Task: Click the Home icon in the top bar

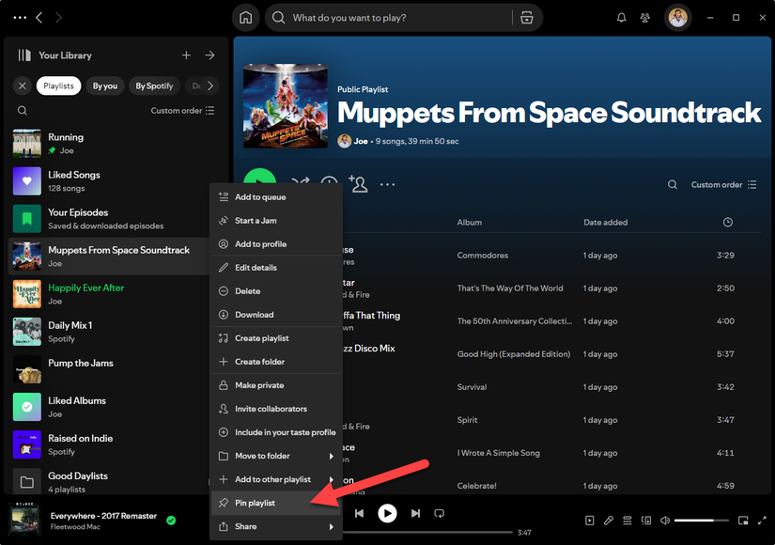Action: pos(245,17)
